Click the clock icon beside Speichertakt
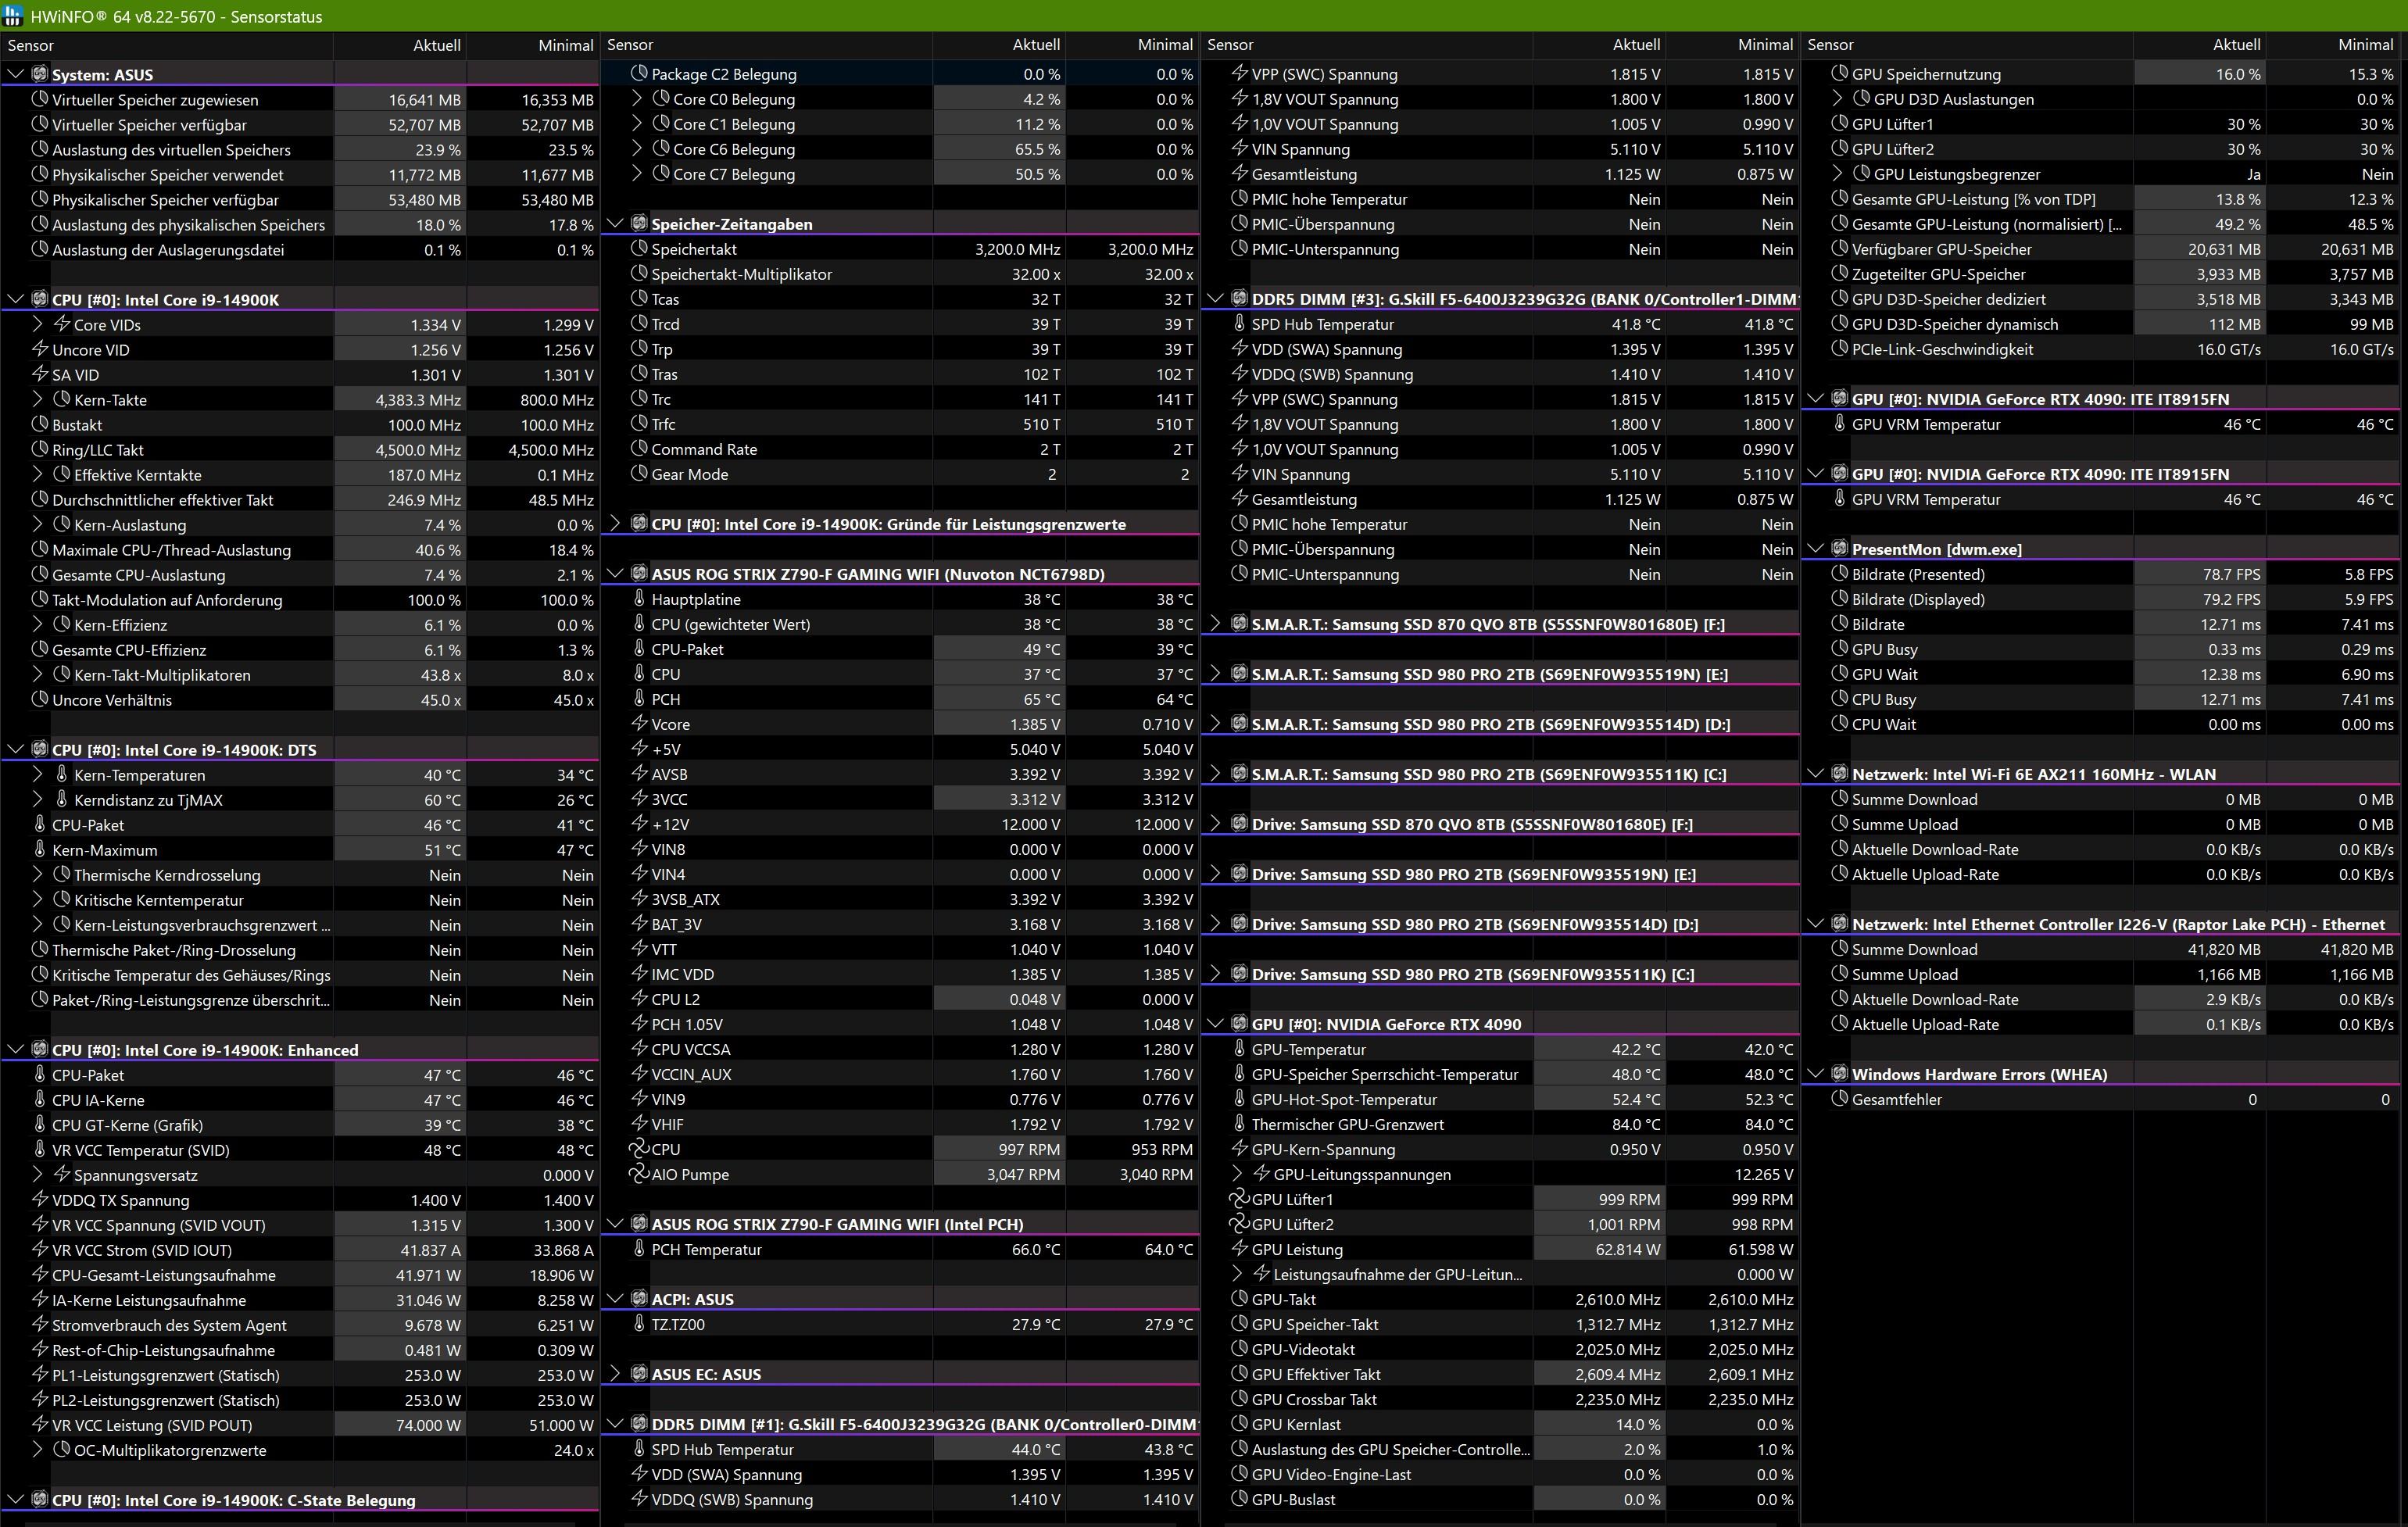2408x1527 pixels. pyautogui.click(x=640, y=248)
